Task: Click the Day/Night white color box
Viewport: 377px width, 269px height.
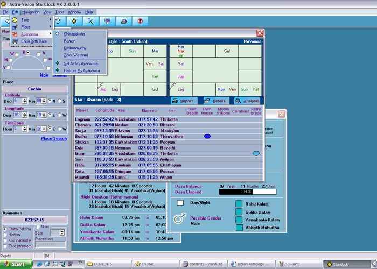Action: coord(180,203)
